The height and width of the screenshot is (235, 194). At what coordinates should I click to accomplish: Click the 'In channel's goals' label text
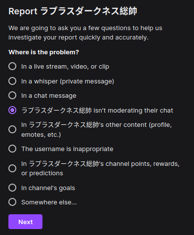pyautogui.click(x=48, y=188)
